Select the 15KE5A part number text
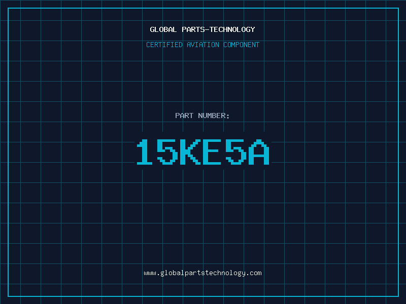 [x=203, y=151]
